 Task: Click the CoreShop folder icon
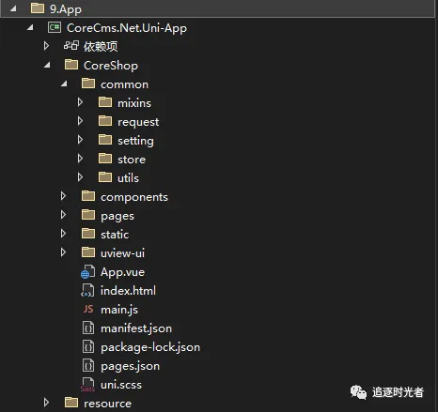(x=71, y=65)
